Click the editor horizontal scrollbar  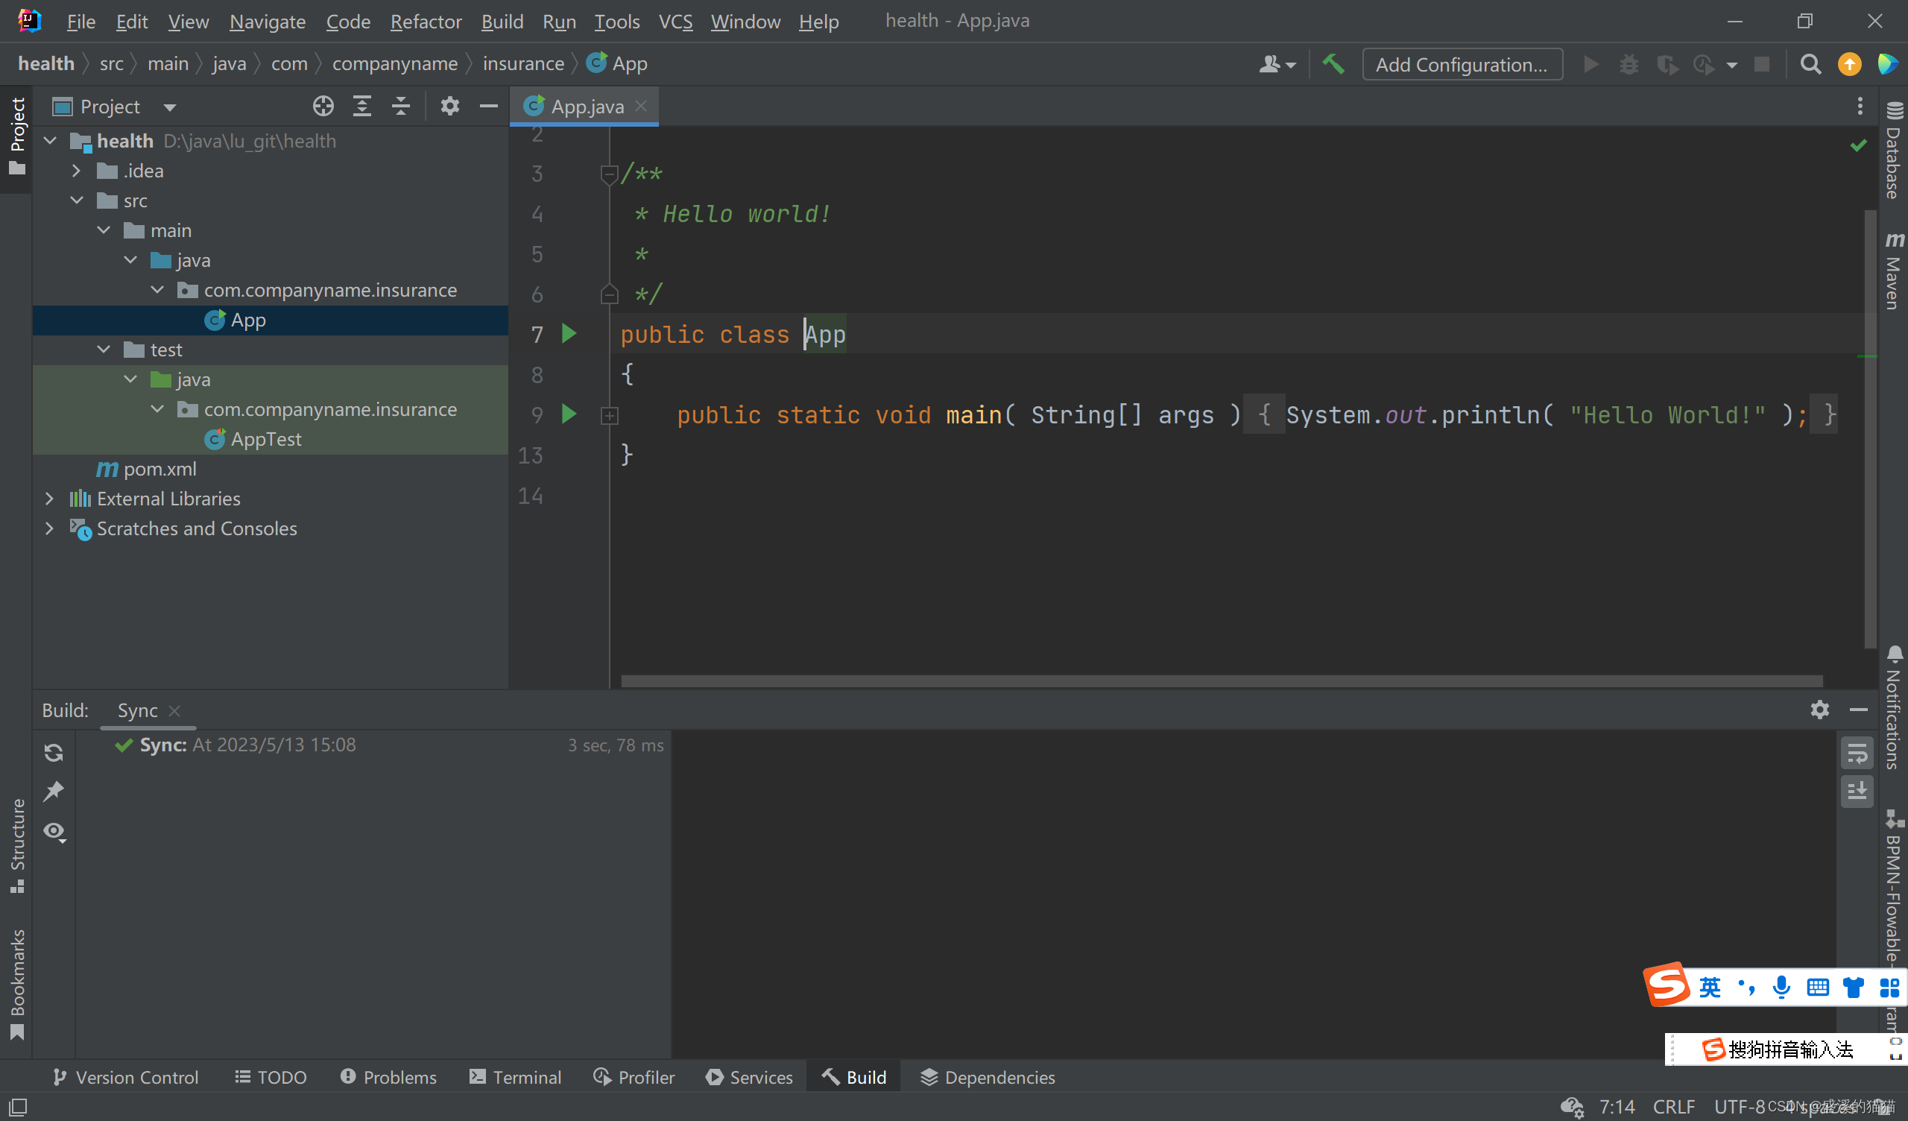click(1222, 681)
